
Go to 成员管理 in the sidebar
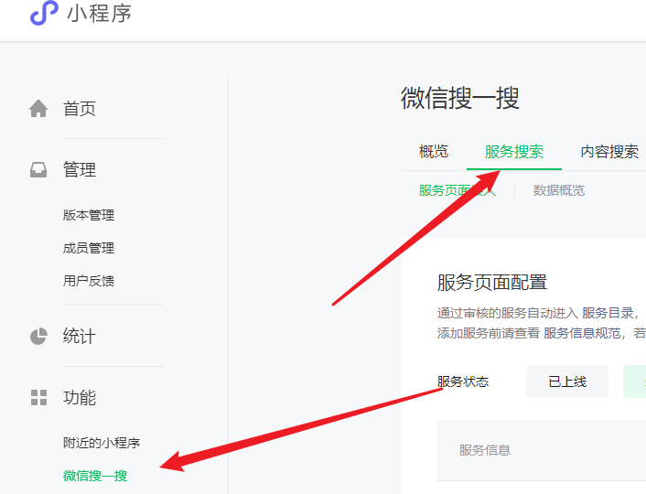tap(89, 248)
